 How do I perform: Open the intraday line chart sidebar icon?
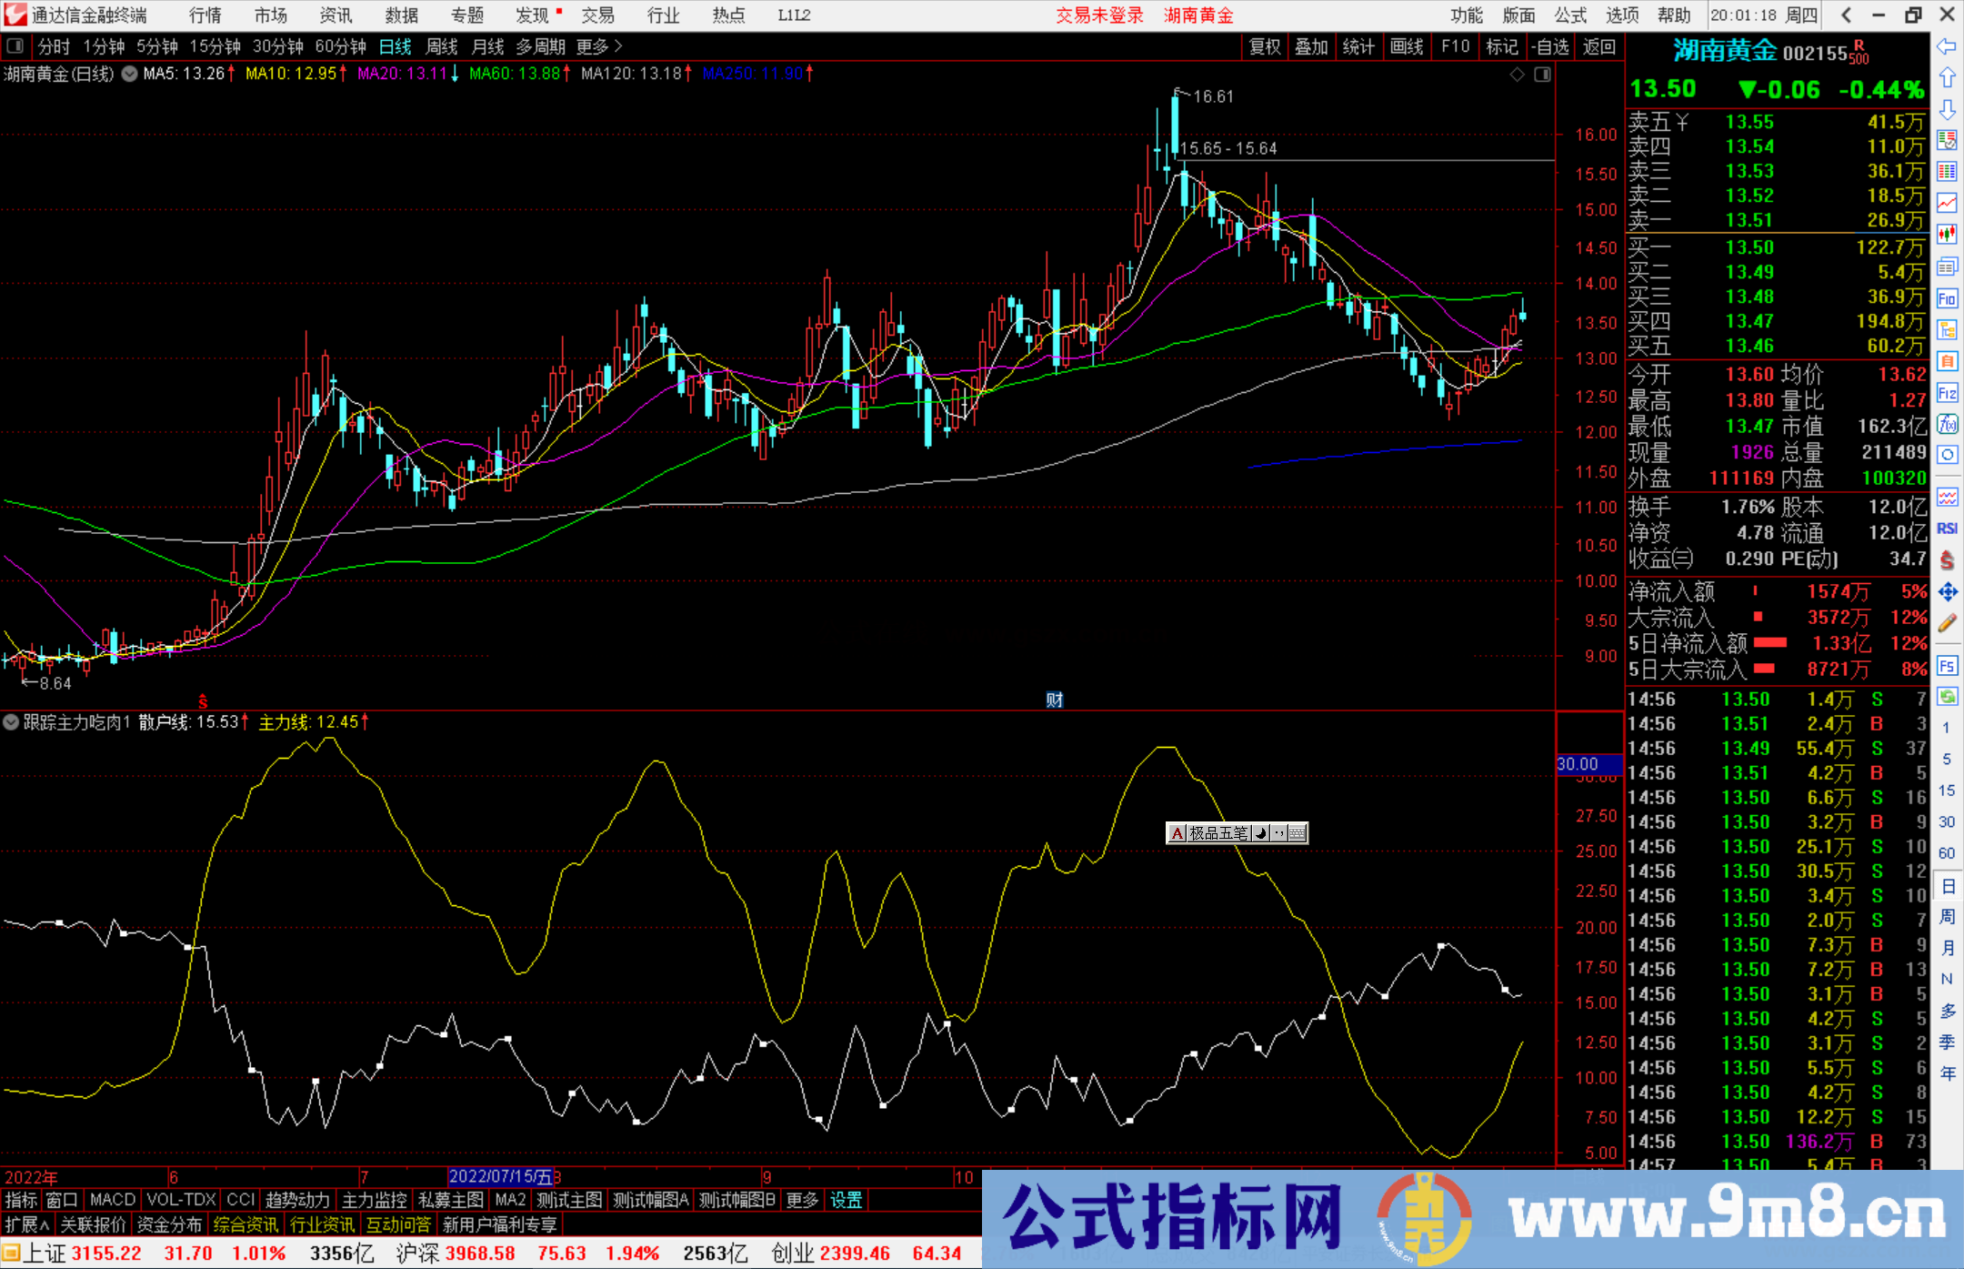point(1947,203)
